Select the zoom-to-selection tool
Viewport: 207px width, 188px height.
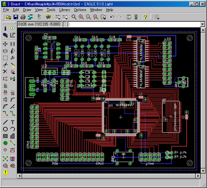[103, 17]
